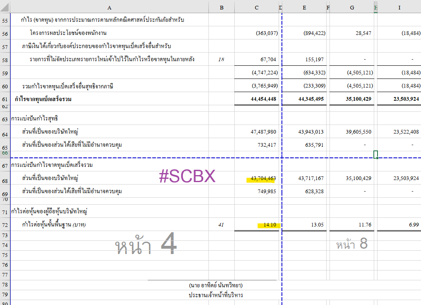
Task: Click signature name (นาย อาทิตย์ นันทวิทยา)
Action: 215,285
